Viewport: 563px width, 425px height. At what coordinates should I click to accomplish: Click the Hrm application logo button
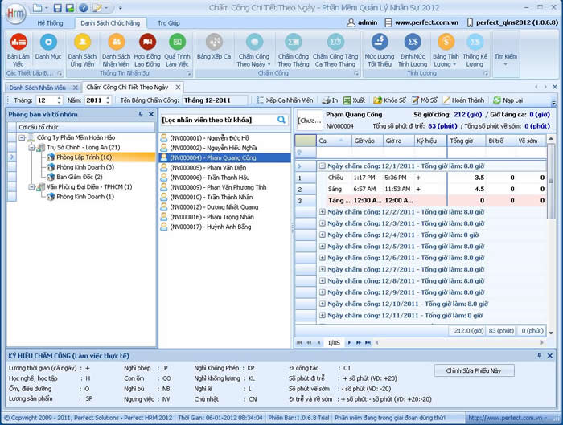point(15,14)
